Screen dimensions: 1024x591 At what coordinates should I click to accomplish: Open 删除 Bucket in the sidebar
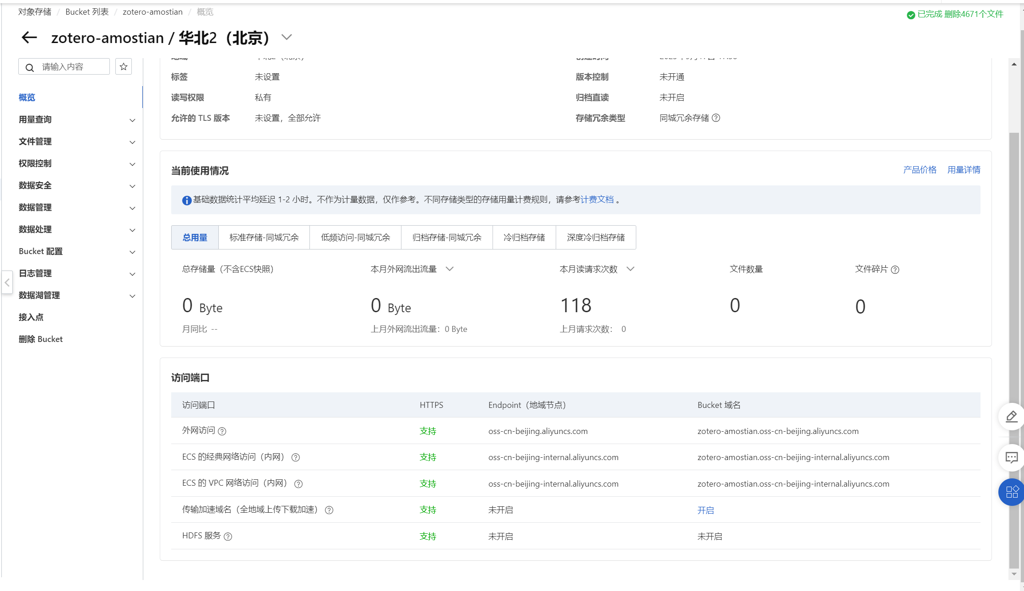click(x=41, y=339)
